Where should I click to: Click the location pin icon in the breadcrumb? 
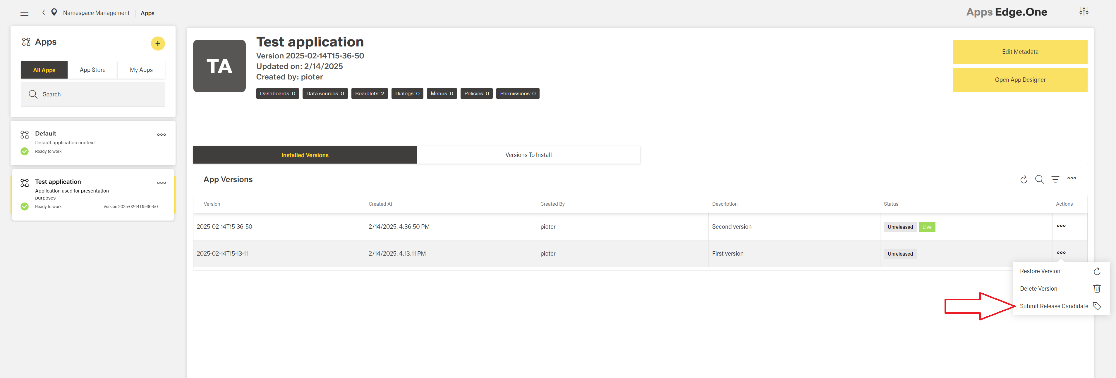click(x=54, y=12)
